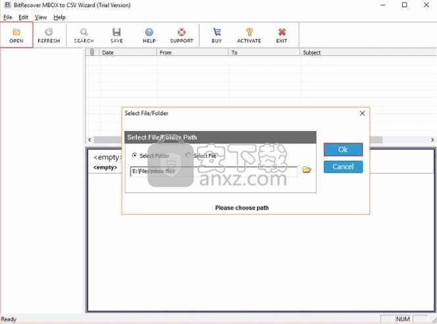Open the Help menu
The image size is (437, 324).
coord(59,17)
